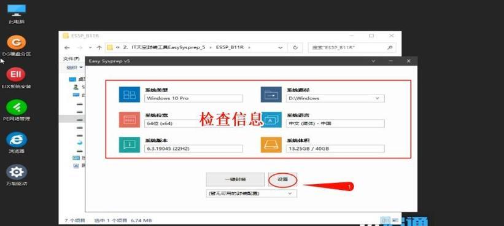The width and height of the screenshot is (504, 226).
Task: Close the Easy Sysprep v5 window
Action: point(408,61)
